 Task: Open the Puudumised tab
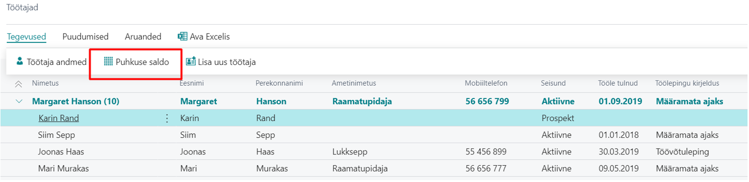tap(85, 37)
